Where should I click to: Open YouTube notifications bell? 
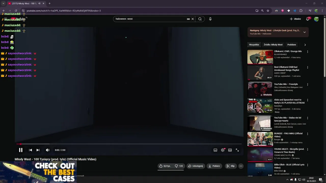[x=308, y=19]
